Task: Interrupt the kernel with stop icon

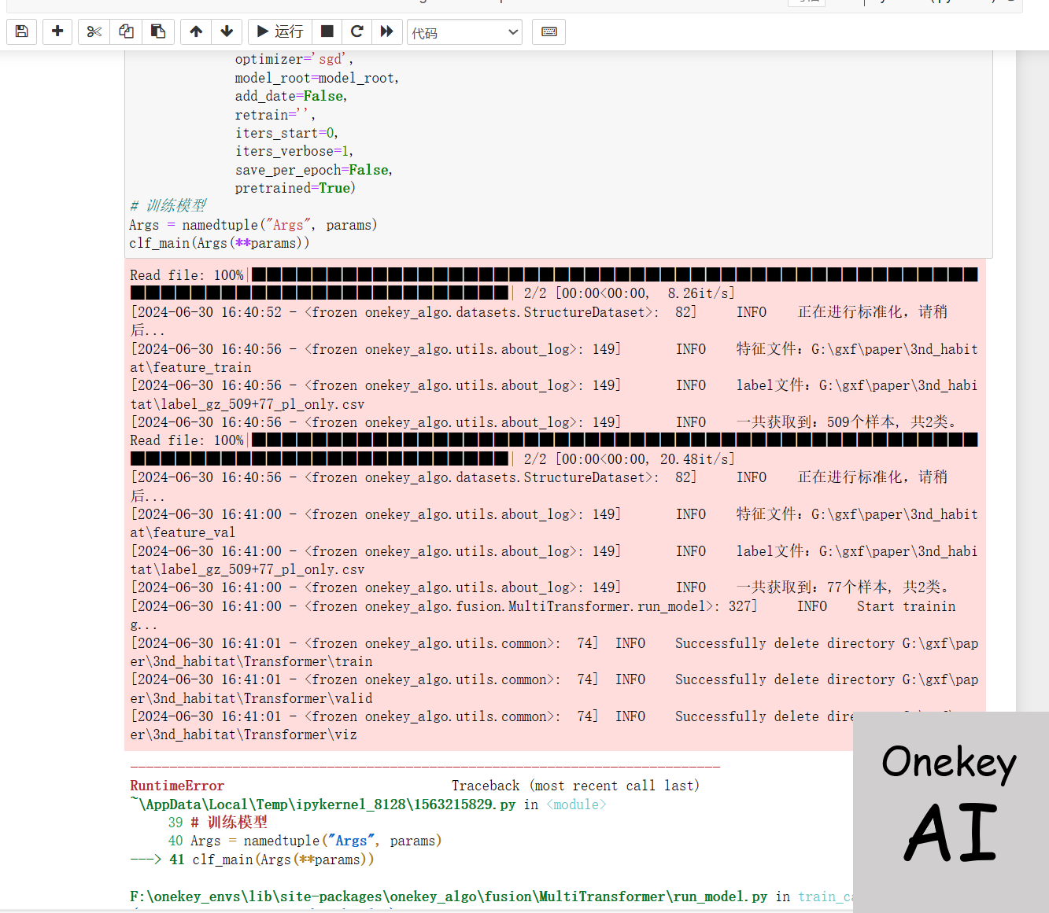Action: (x=327, y=31)
